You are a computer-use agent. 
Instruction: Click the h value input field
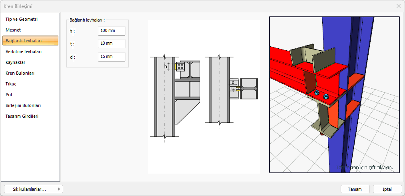click(112, 31)
